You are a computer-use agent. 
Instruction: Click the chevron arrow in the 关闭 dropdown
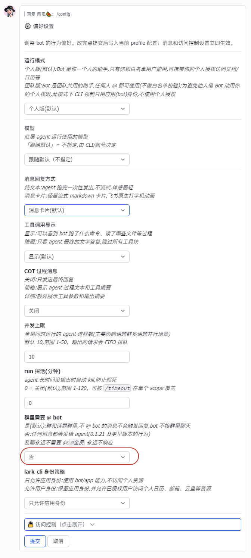pos(123,311)
